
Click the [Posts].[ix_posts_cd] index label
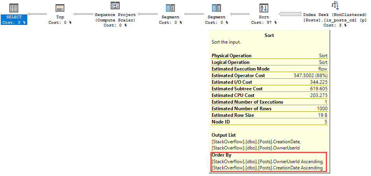click(334, 20)
